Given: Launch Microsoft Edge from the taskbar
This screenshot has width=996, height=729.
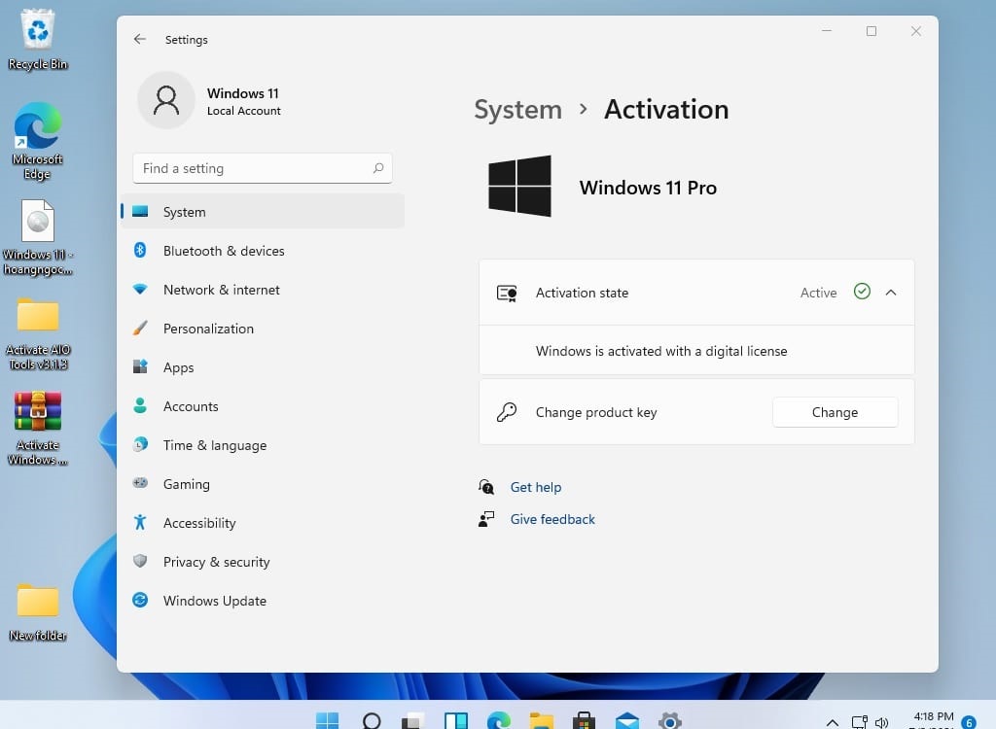Looking at the screenshot, I should [x=499, y=721].
